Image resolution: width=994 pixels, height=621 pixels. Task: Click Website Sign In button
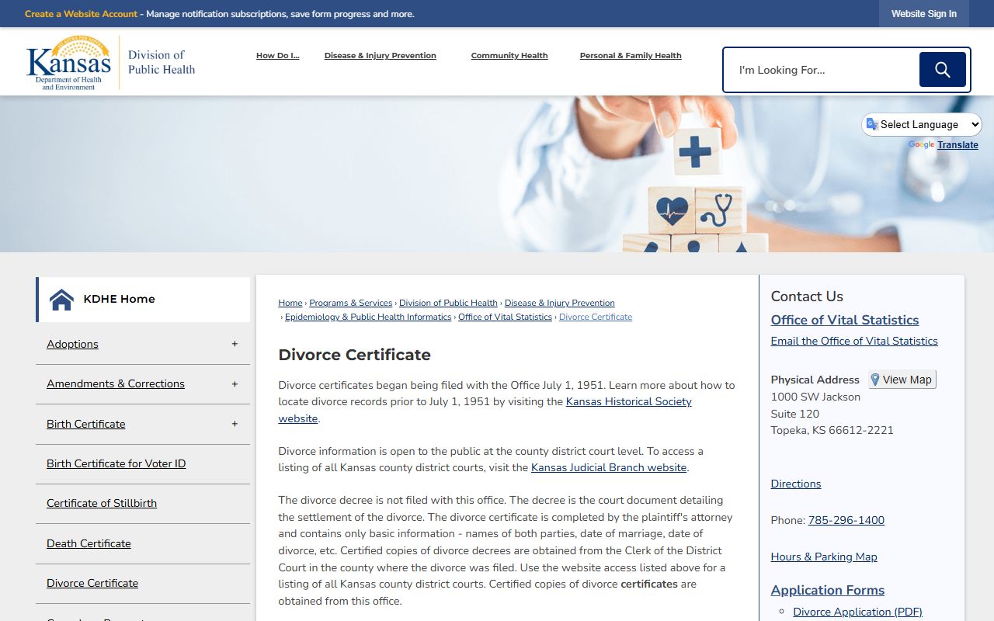(923, 14)
